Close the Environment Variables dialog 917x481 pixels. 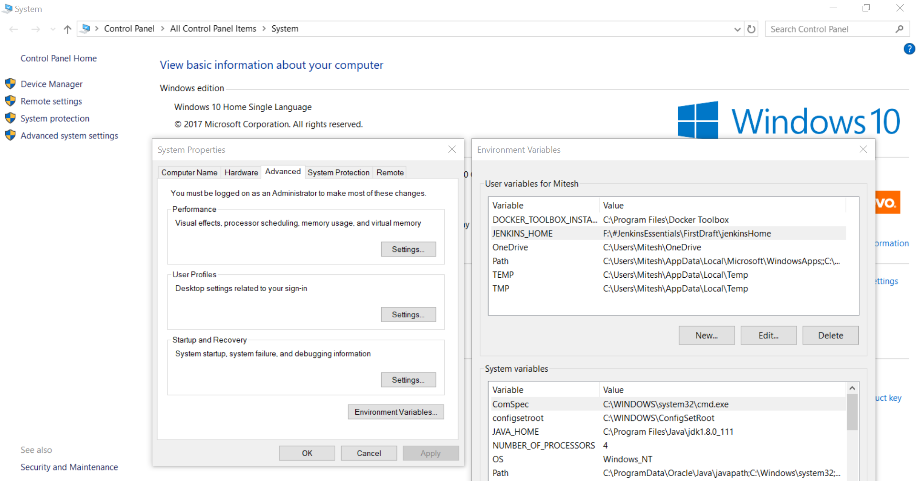[x=863, y=149]
